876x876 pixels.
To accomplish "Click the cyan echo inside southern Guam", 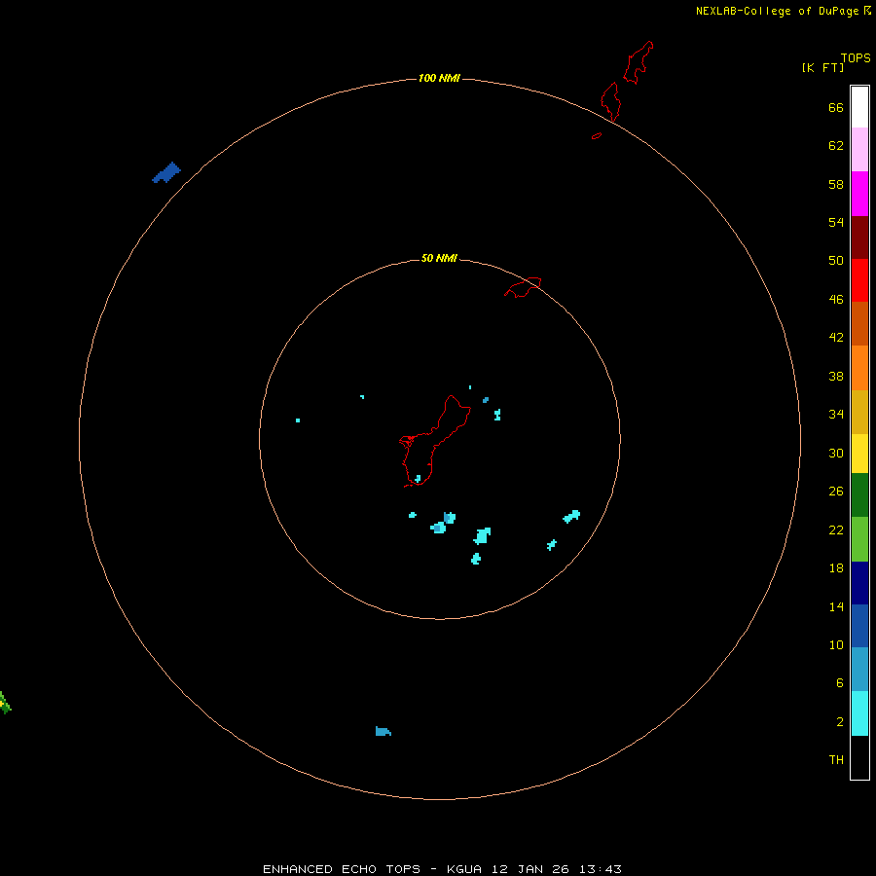I will 418,479.
